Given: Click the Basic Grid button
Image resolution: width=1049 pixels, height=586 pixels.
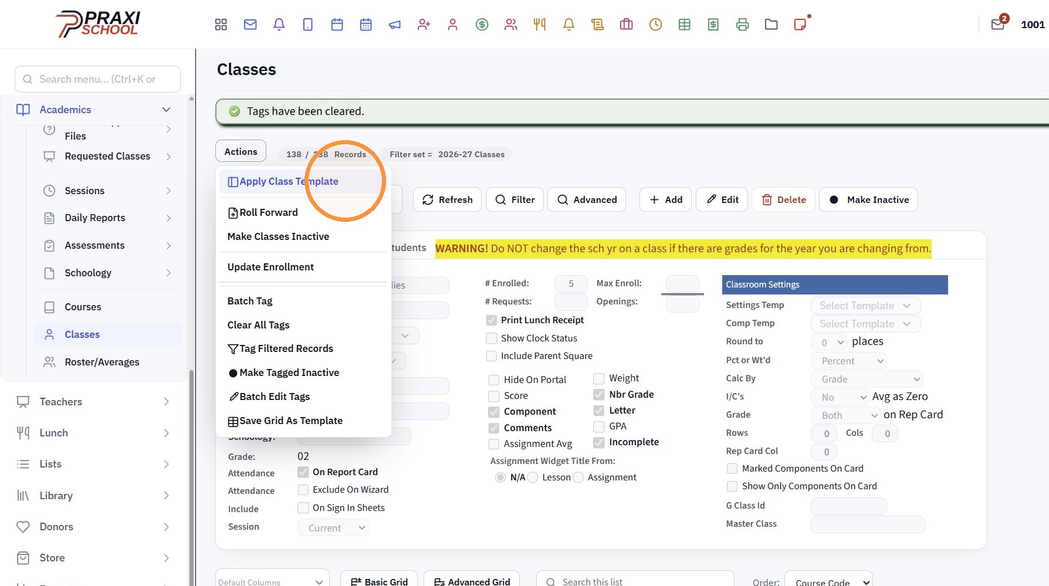Looking at the screenshot, I should (379, 580).
